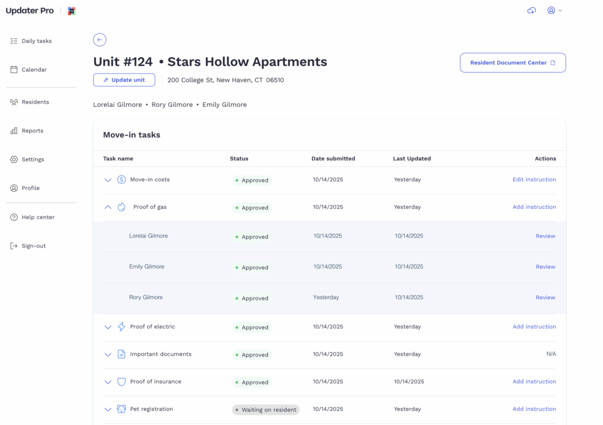Collapse the Proof of gas row
The height and width of the screenshot is (425, 603).
[108, 207]
